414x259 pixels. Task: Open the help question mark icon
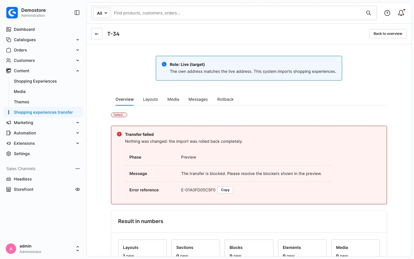tap(387, 13)
